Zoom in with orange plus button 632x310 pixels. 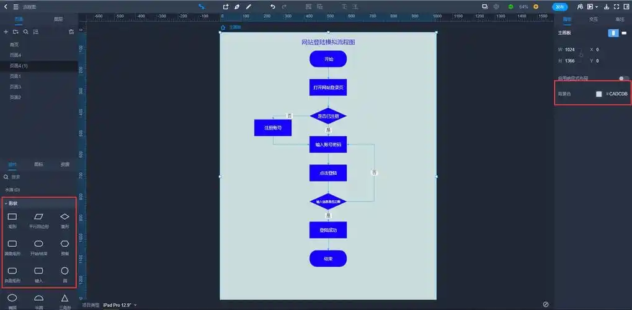pos(536,6)
